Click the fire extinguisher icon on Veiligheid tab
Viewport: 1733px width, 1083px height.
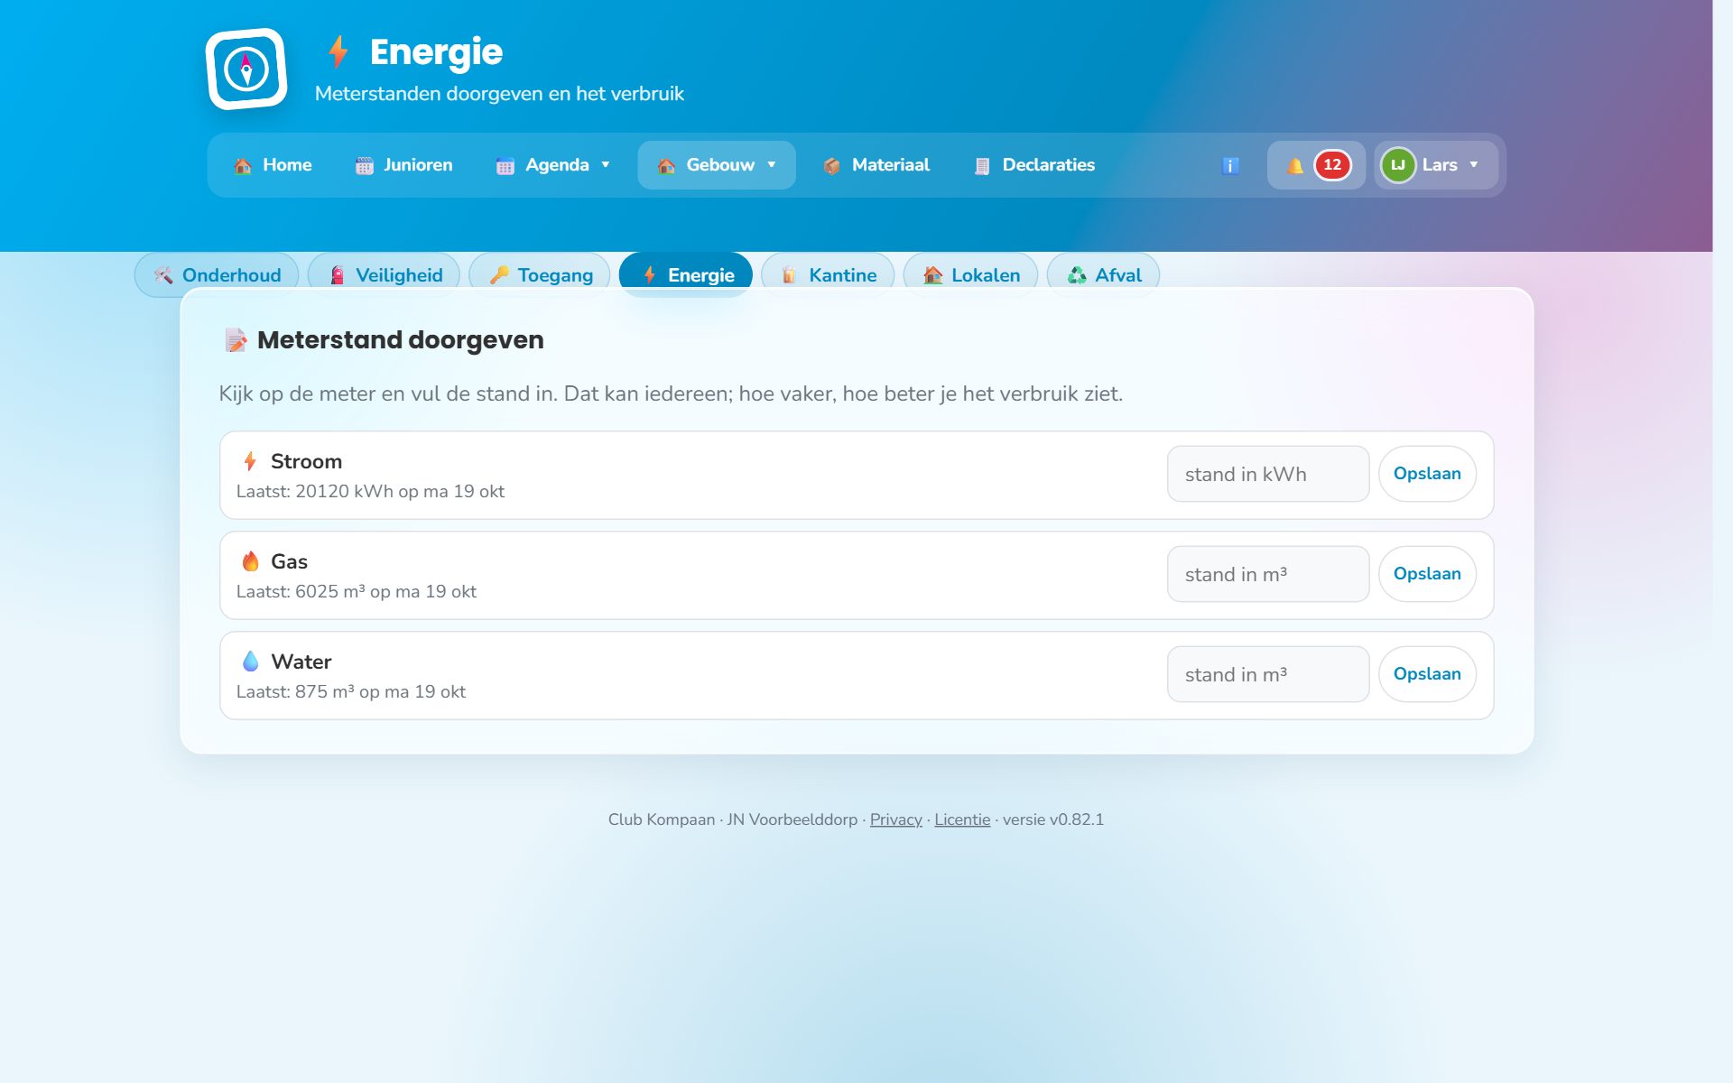pos(337,275)
